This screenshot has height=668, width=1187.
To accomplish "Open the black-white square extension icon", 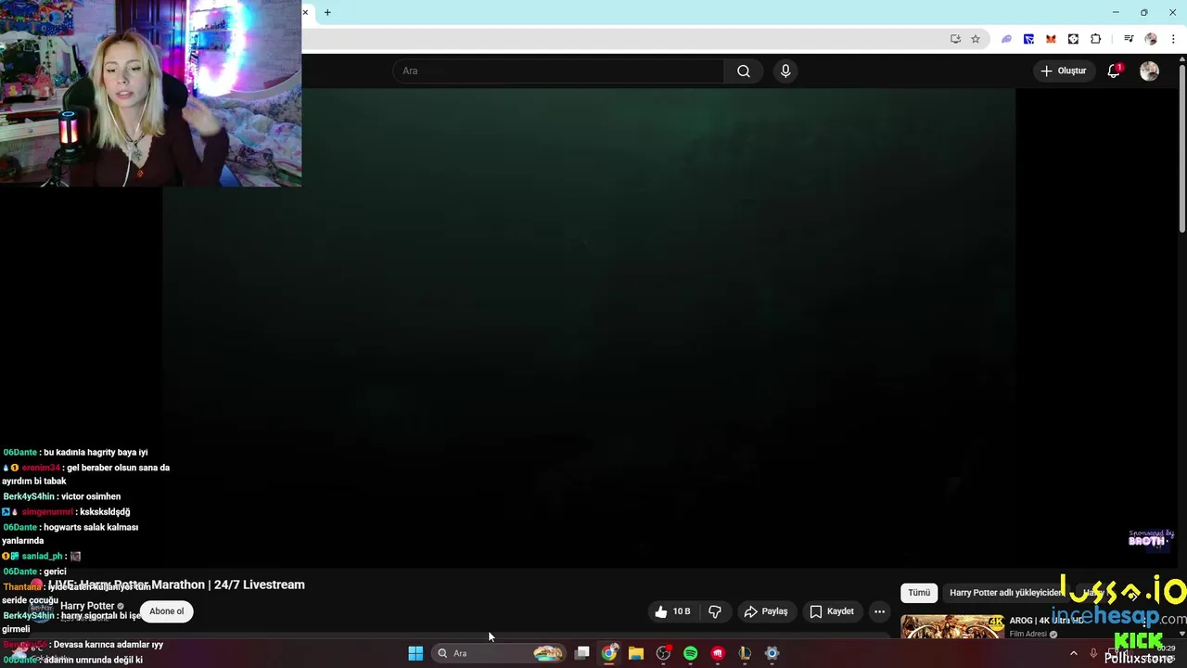I will pos(1073,39).
